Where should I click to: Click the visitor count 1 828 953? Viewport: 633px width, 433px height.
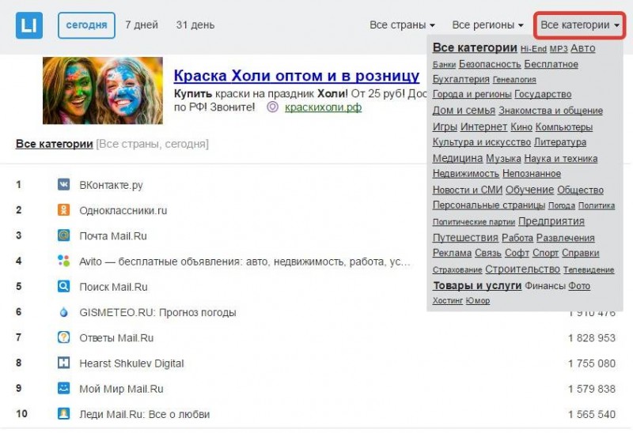point(592,338)
